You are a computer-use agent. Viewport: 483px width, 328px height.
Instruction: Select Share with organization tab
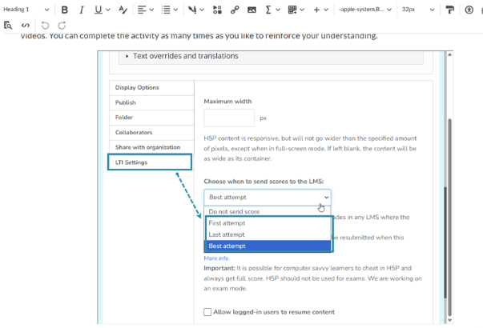[x=151, y=147]
